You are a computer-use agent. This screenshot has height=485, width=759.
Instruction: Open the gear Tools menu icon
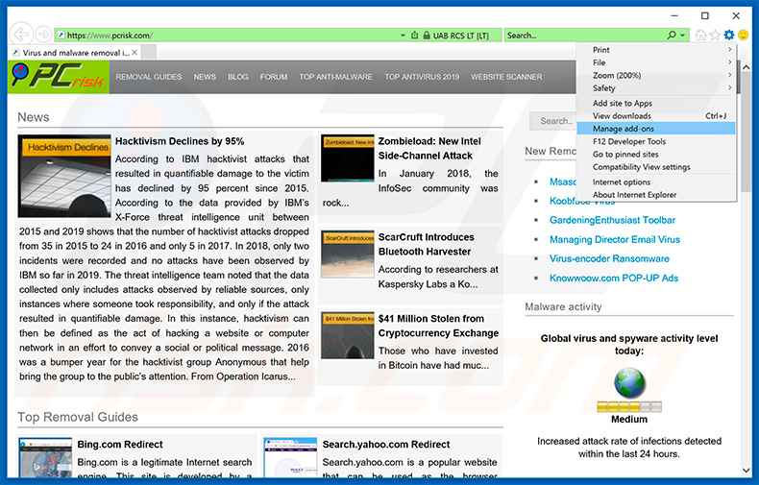[729, 35]
